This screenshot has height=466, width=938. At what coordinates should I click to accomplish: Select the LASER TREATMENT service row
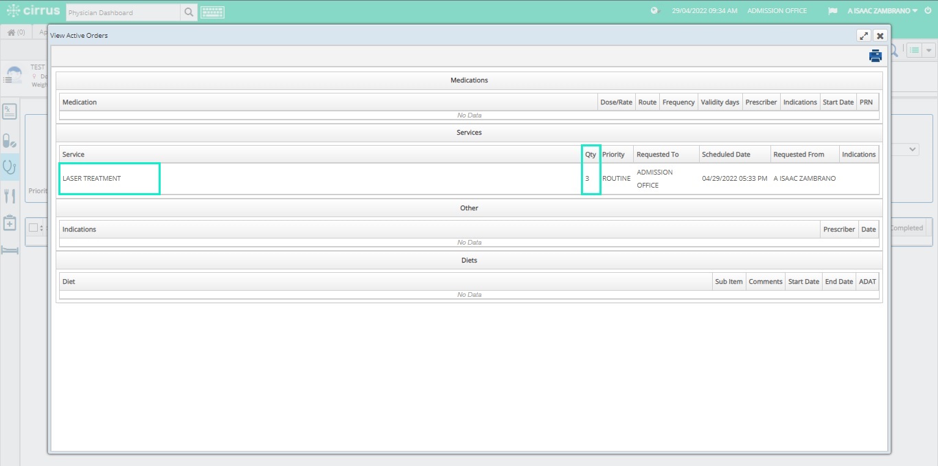[x=469, y=179]
